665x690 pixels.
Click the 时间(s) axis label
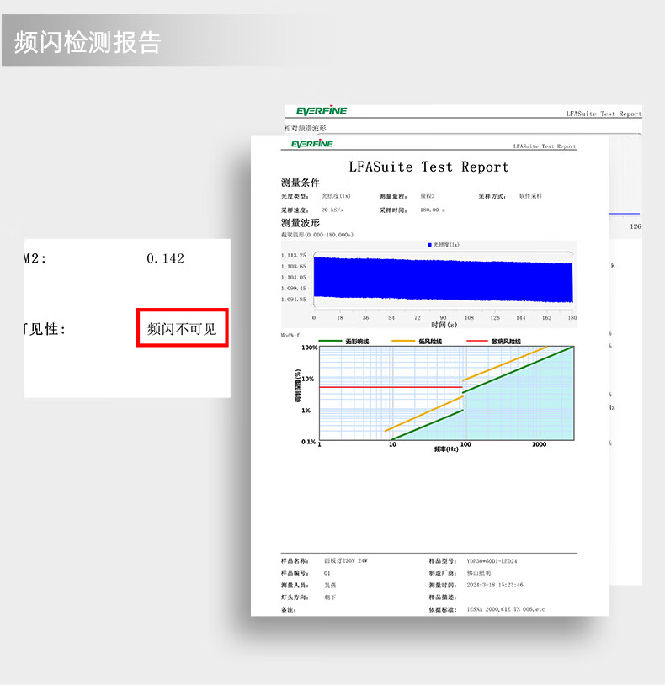444,325
